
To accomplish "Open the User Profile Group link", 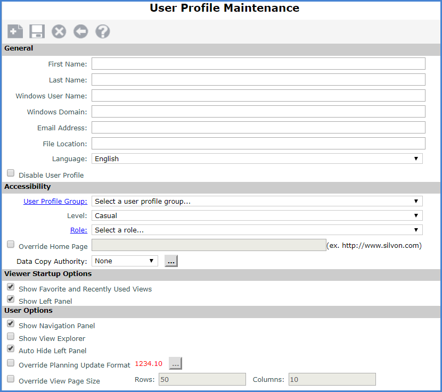I will (x=55, y=201).
